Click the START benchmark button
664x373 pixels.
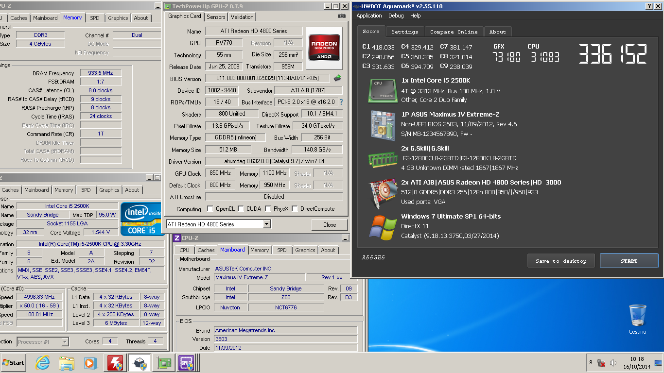tap(629, 261)
